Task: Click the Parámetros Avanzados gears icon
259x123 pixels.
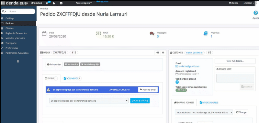Action: [2, 53]
